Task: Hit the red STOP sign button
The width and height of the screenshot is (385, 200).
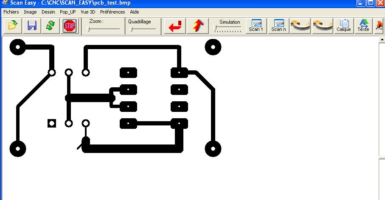Action: pos(70,25)
